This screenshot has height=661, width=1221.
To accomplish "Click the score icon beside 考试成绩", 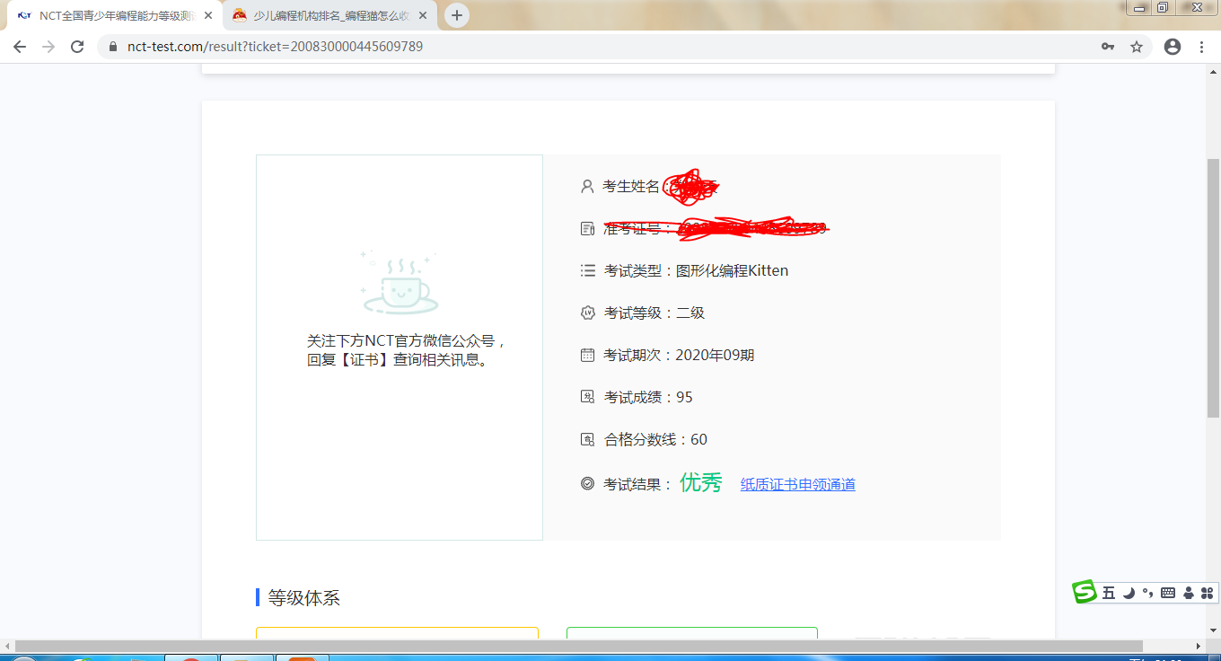I will 587,397.
